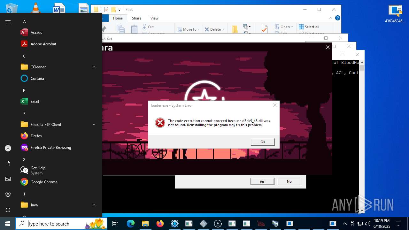Click the round download icon on taskbar
The width and height of the screenshot is (409, 230).
click(x=218, y=224)
